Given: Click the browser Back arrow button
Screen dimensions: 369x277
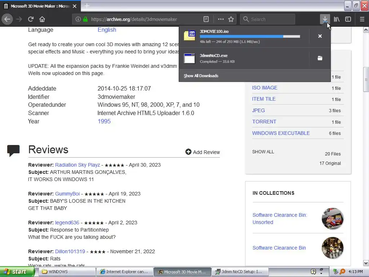Looking at the screenshot, I should [x=7, y=19].
